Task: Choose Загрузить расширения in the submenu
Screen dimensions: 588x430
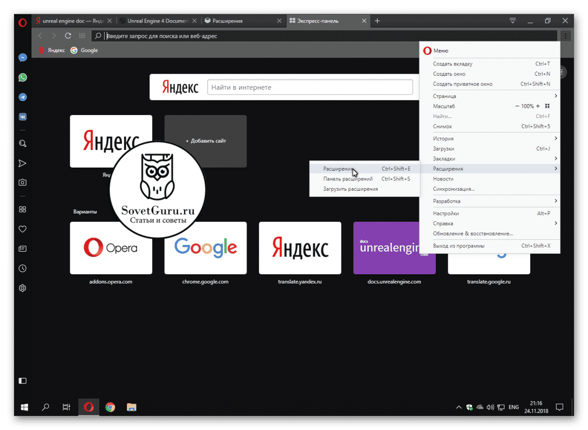Action: [365, 189]
